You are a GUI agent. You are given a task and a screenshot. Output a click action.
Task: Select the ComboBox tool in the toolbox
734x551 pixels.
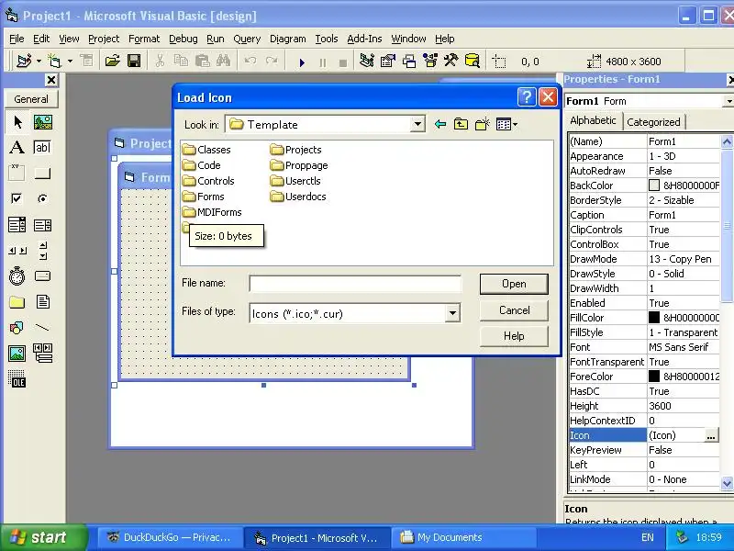point(17,225)
